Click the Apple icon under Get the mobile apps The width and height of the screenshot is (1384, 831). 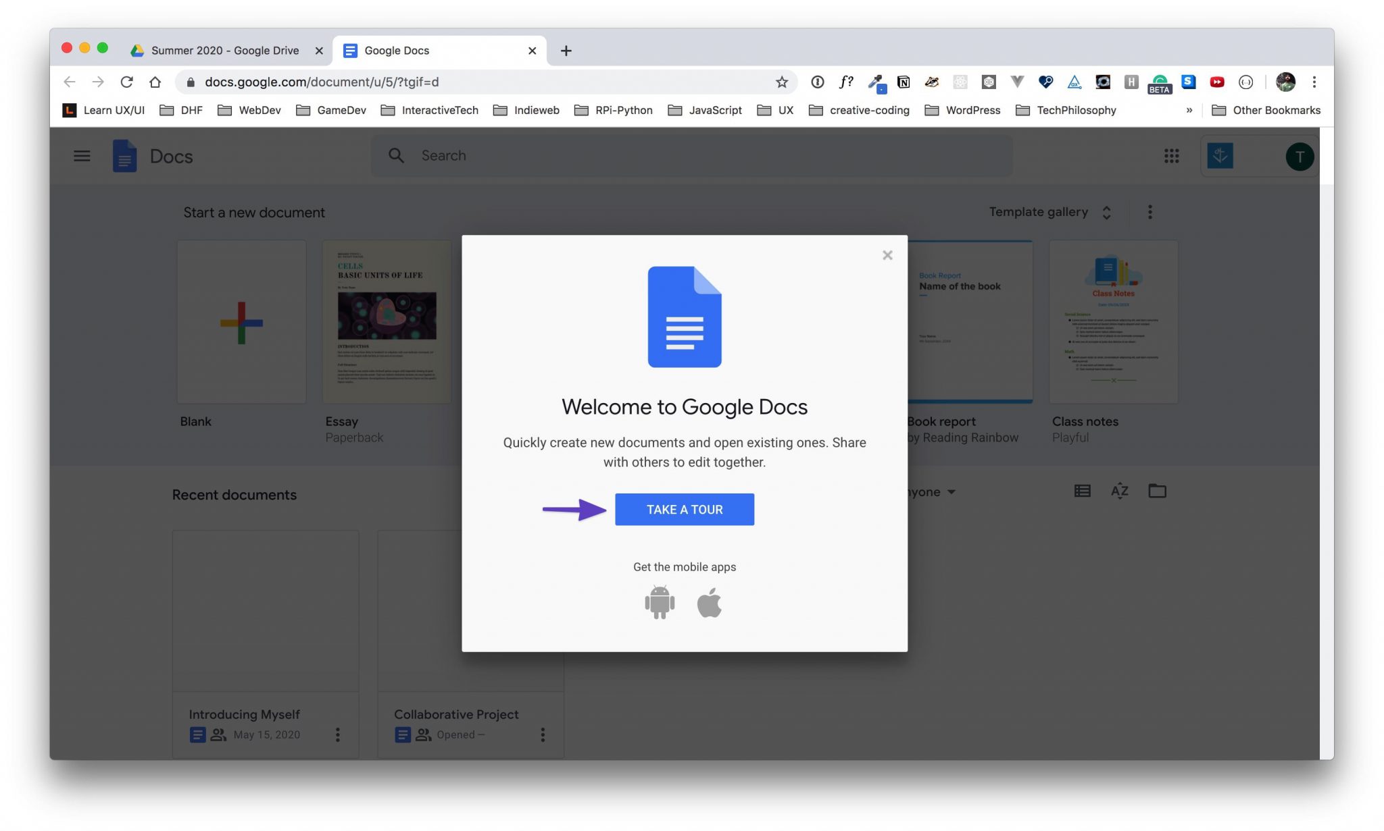click(710, 602)
